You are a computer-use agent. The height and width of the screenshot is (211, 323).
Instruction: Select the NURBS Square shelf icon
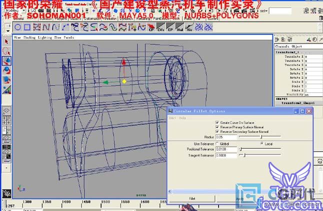pyautogui.click(x=27, y=27)
